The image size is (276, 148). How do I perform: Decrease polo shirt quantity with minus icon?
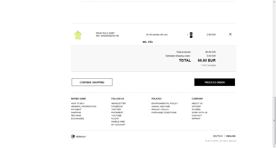pos(191,36)
